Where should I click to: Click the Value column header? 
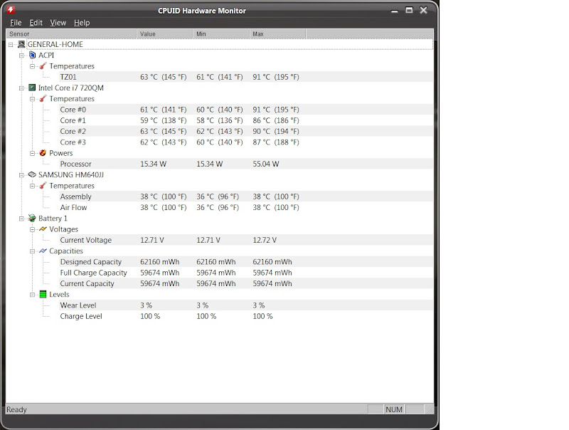pos(165,33)
